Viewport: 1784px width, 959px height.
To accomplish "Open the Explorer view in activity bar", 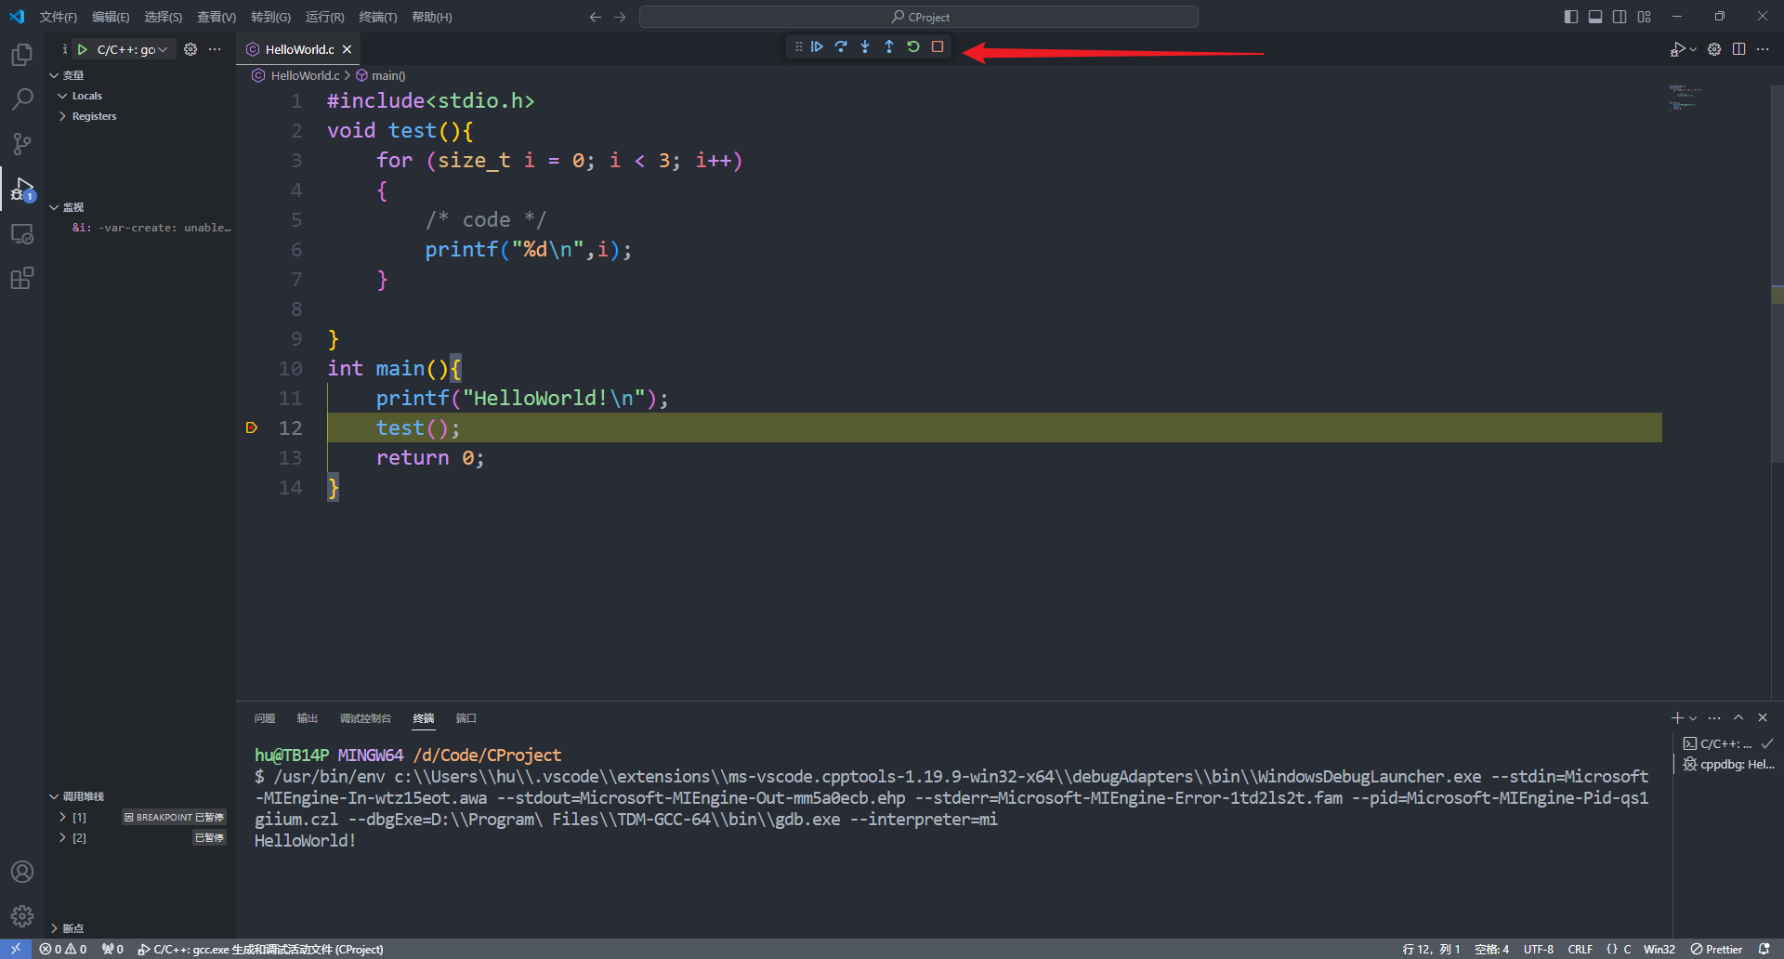I will [22, 55].
